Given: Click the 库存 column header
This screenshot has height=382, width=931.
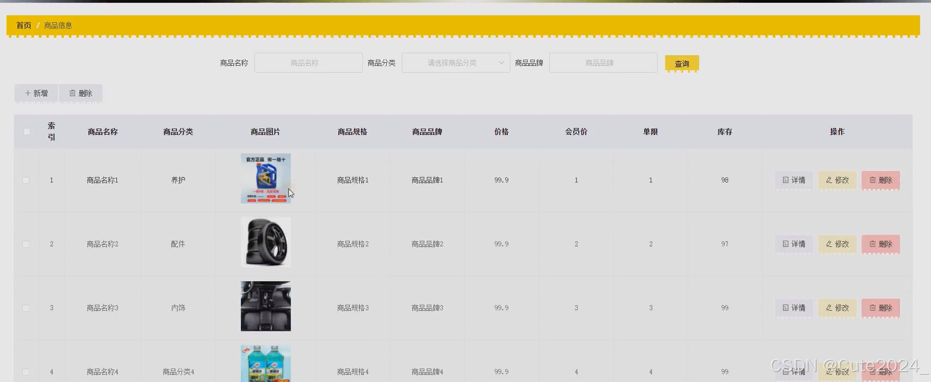Looking at the screenshot, I should coord(725,132).
